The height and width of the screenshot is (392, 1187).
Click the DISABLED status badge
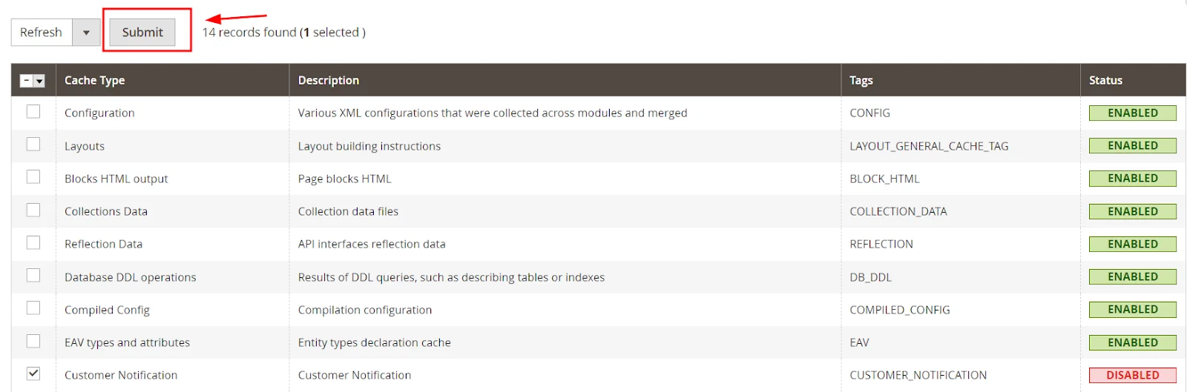tap(1132, 375)
